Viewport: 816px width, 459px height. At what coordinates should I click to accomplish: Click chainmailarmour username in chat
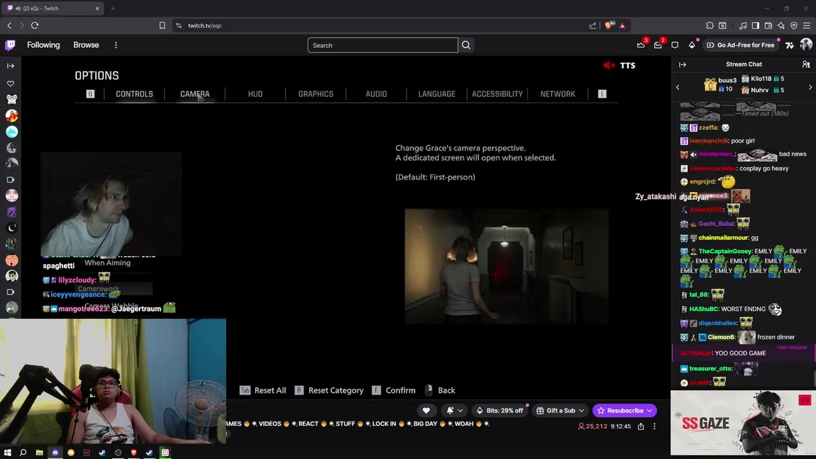[724, 238]
